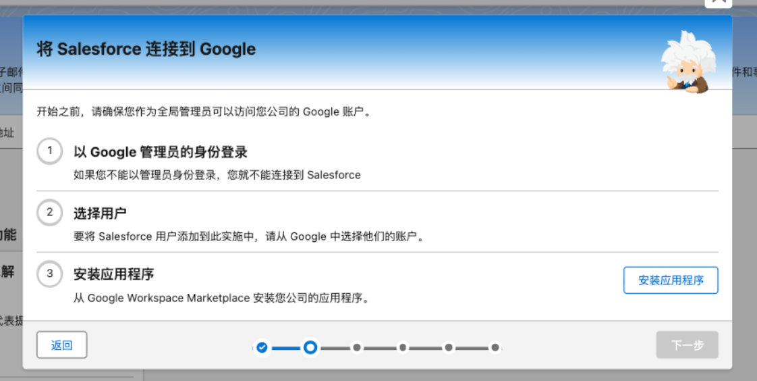The width and height of the screenshot is (757, 381).
Task: Jump to the third progress dot
Action: [x=357, y=347]
